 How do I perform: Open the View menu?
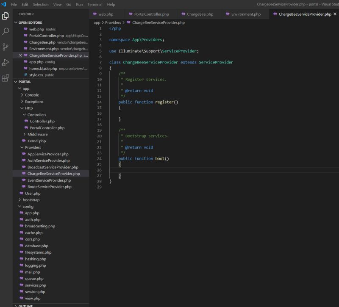[x=57, y=4]
